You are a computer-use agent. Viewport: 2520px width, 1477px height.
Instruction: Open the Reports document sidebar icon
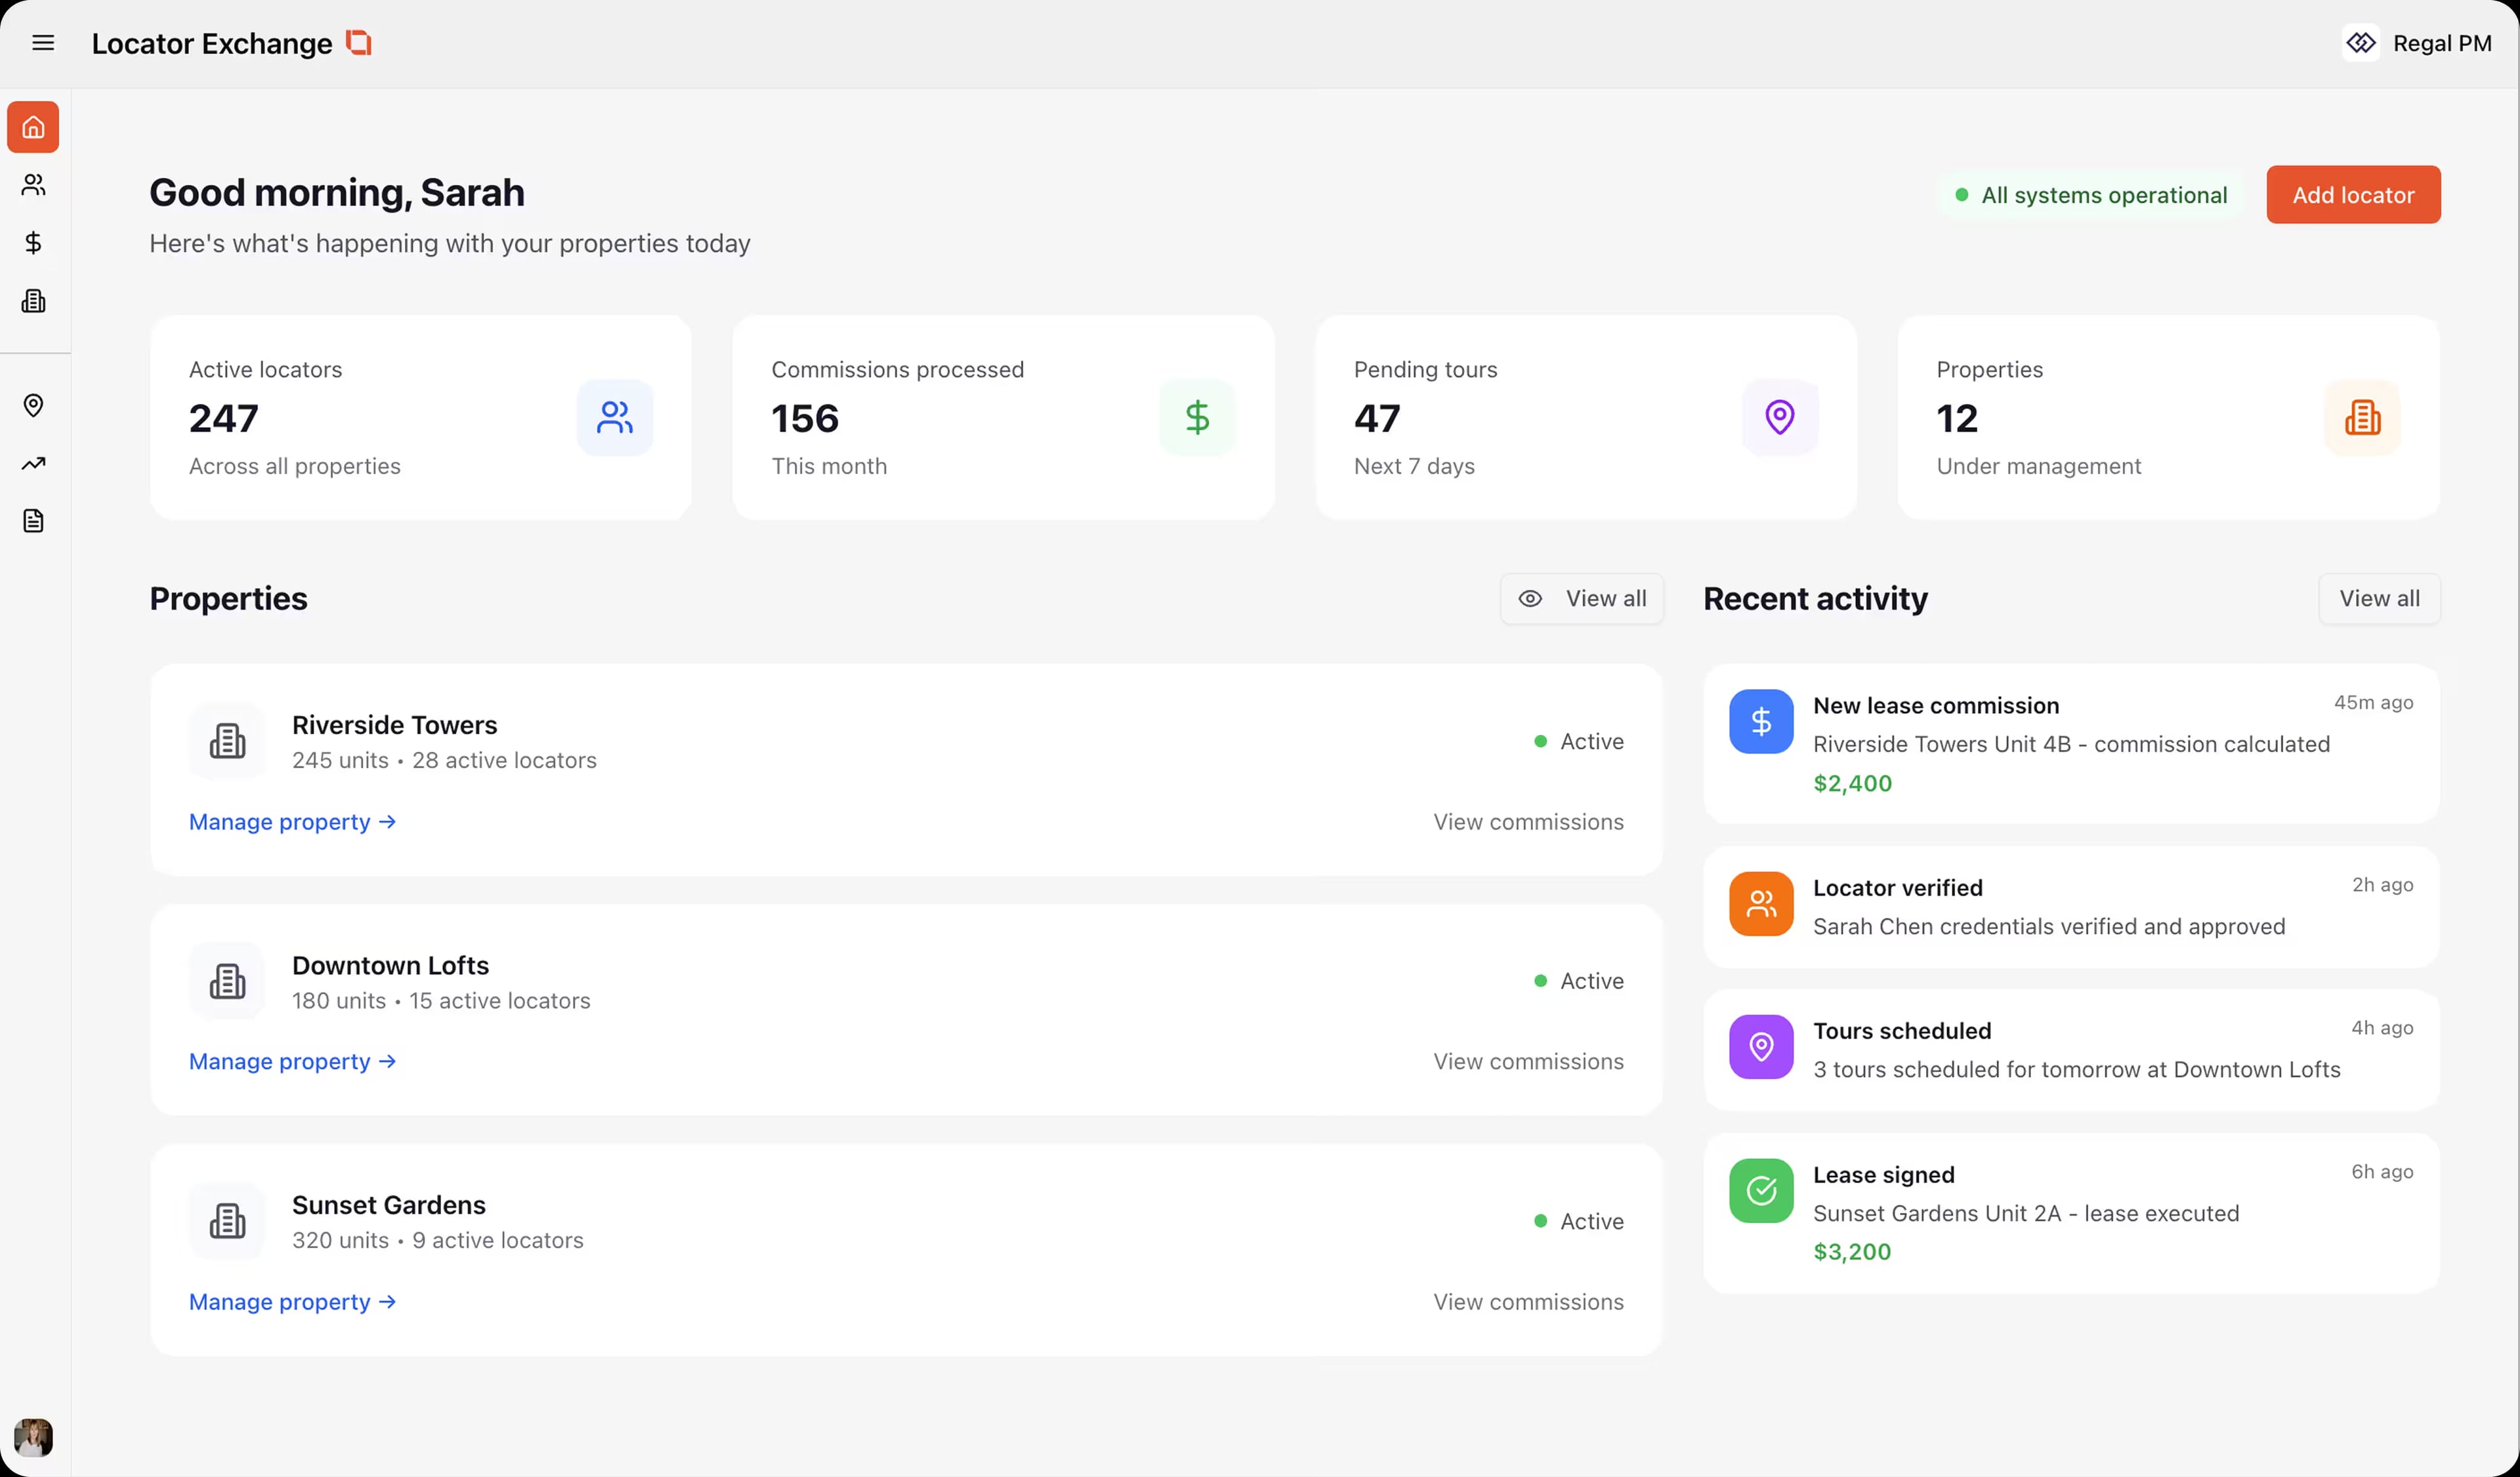[x=33, y=521]
